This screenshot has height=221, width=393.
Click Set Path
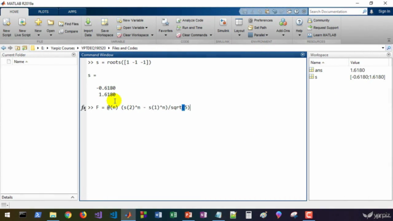click(x=257, y=28)
